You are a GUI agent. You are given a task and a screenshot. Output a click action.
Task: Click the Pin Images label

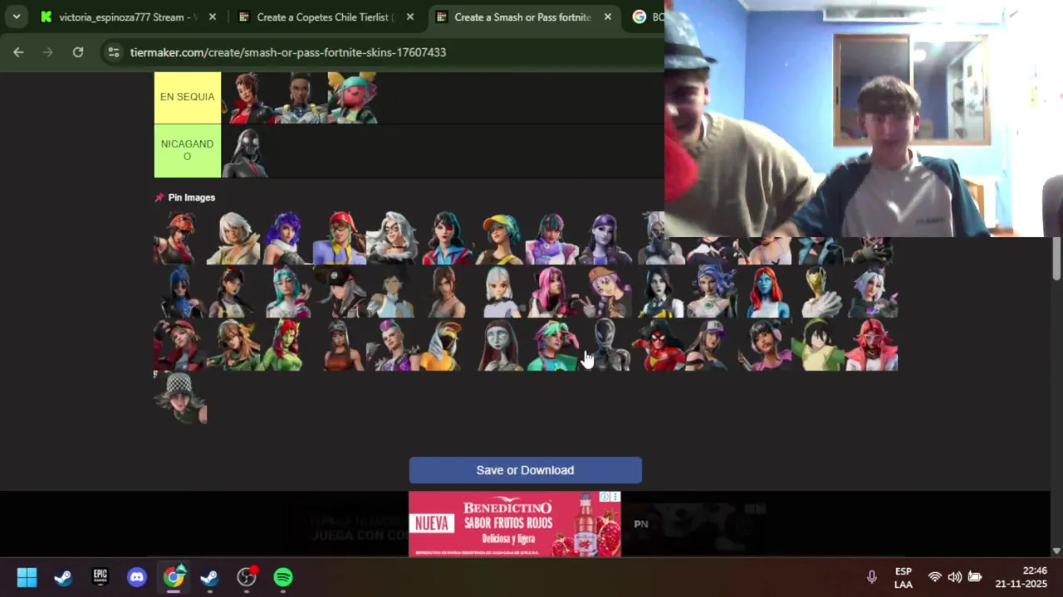(192, 197)
